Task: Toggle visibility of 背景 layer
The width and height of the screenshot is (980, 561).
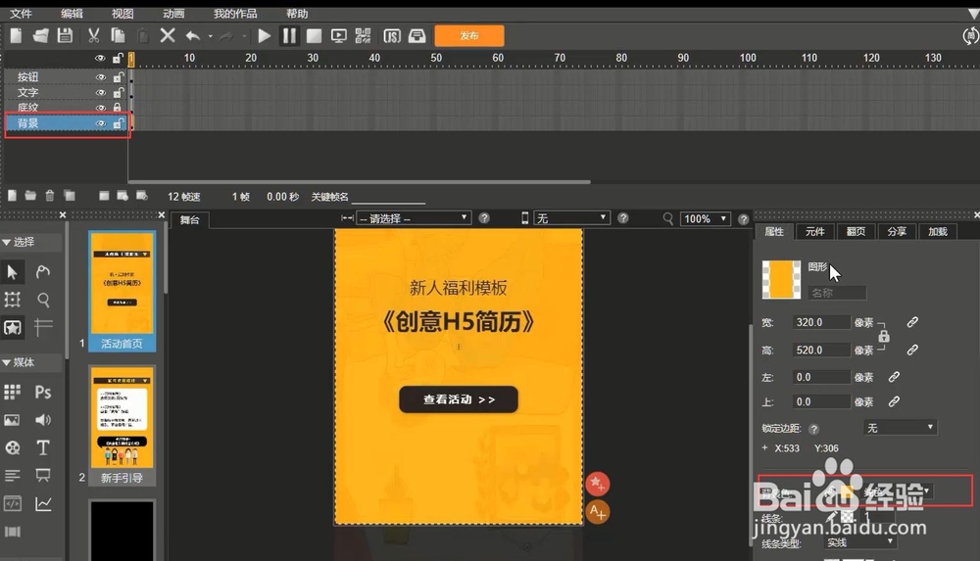Action: pyautogui.click(x=100, y=123)
